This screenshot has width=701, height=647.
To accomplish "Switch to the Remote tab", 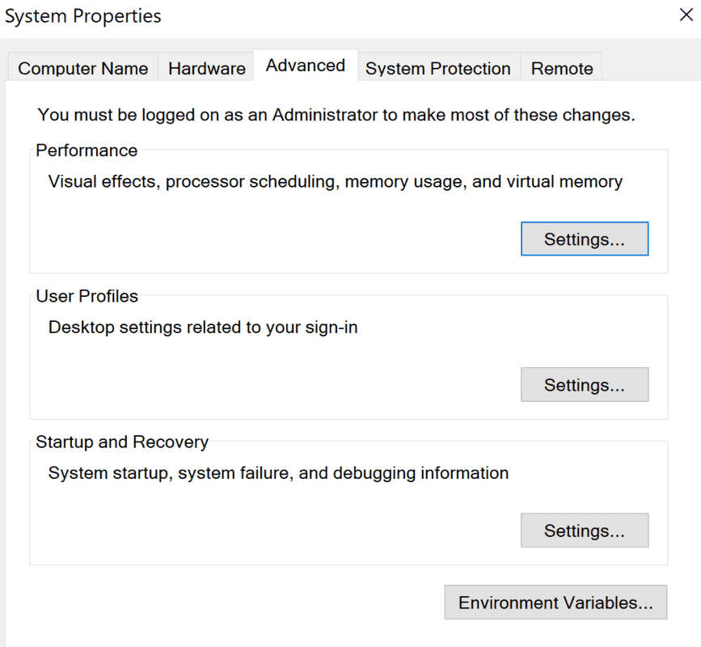I will point(561,69).
